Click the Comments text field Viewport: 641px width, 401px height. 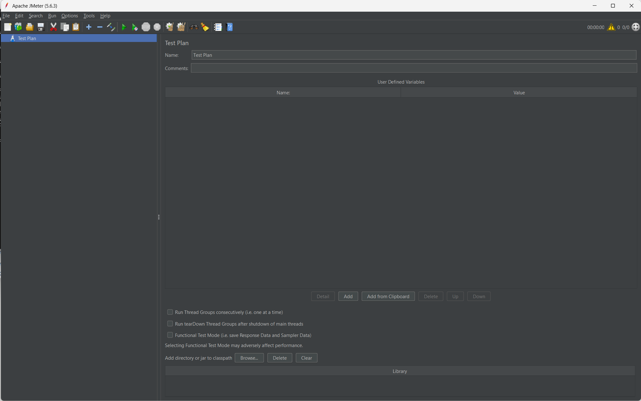414,68
